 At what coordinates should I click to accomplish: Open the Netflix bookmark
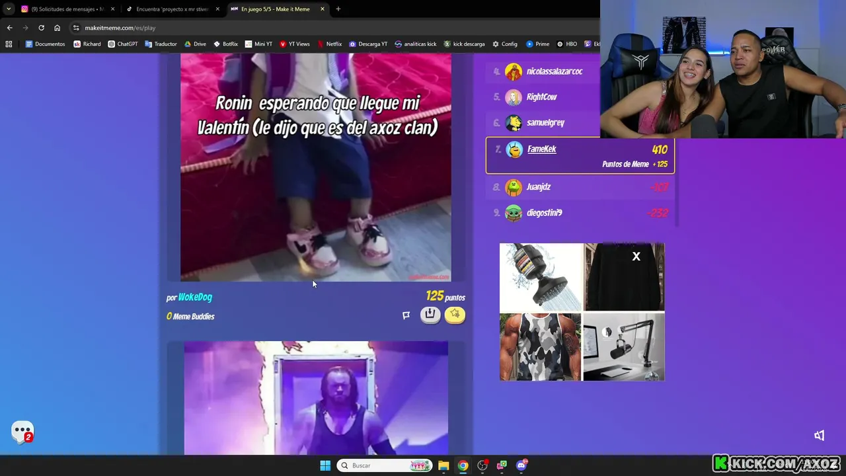(x=329, y=44)
